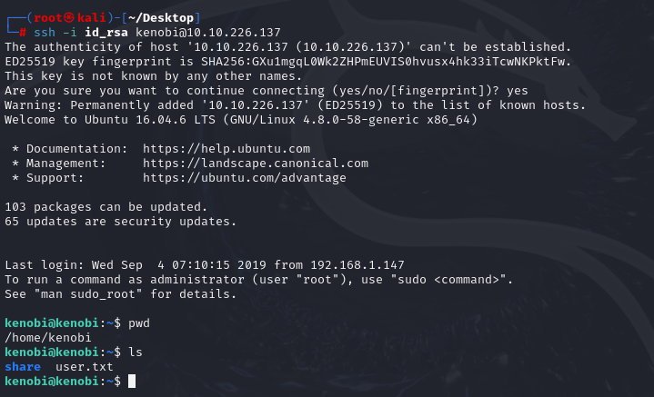This screenshot has height=397, width=654.
Task: Click the pwd command text
Action: point(139,323)
